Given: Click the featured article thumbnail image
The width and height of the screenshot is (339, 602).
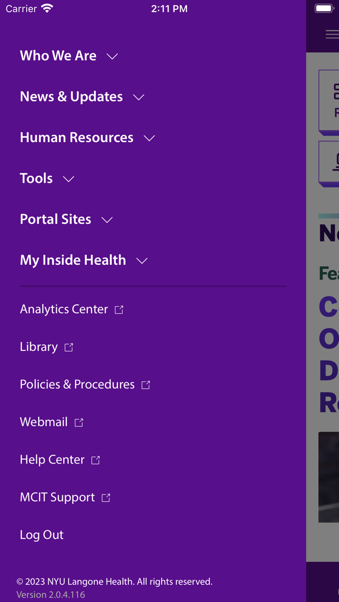Looking at the screenshot, I should coord(329,477).
